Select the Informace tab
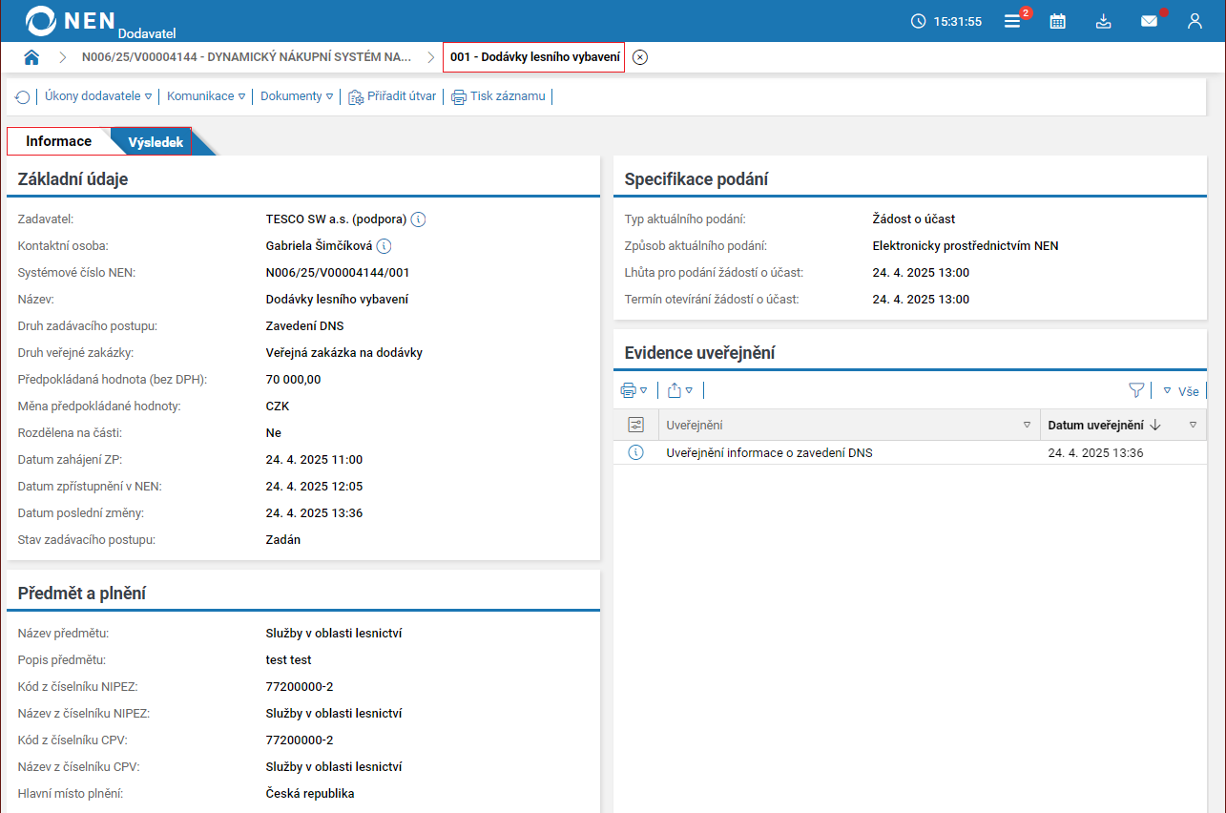Viewport: 1226px width, 813px height. 59,141
